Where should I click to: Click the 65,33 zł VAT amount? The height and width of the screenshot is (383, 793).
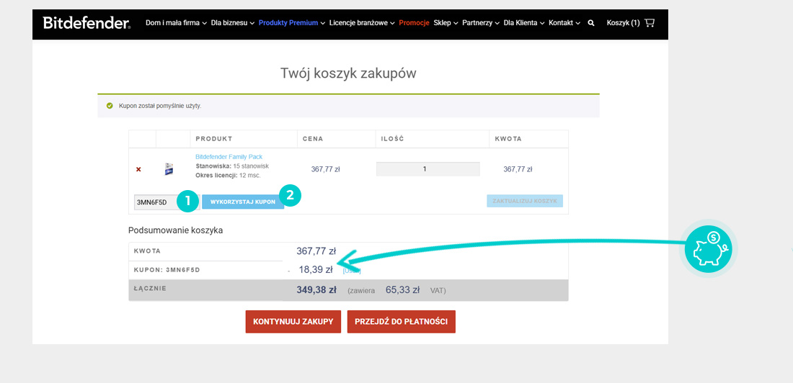point(402,290)
